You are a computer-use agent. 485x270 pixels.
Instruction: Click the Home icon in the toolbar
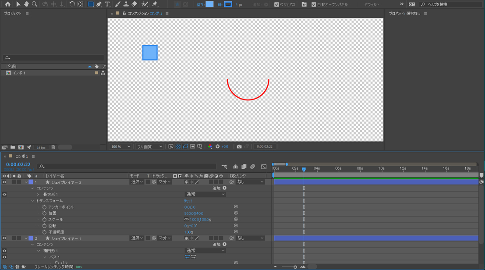(x=8, y=4)
